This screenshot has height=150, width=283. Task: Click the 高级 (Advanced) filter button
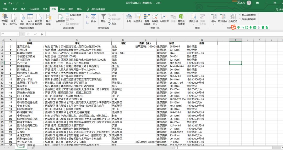click(112, 24)
